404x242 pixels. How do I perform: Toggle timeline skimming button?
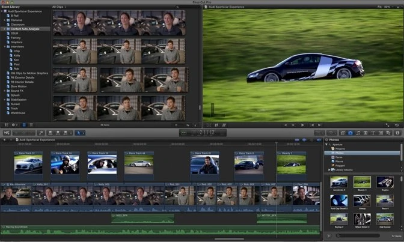pyautogui.click(x=297, y=140)
